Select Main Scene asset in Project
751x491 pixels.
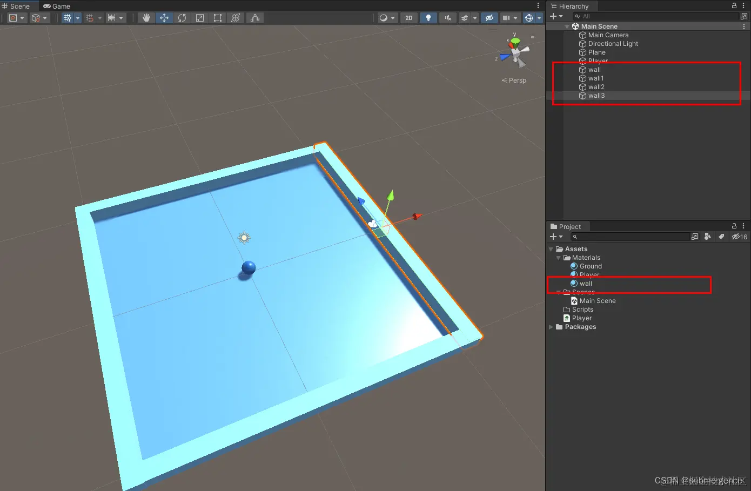tap(593, 301)
